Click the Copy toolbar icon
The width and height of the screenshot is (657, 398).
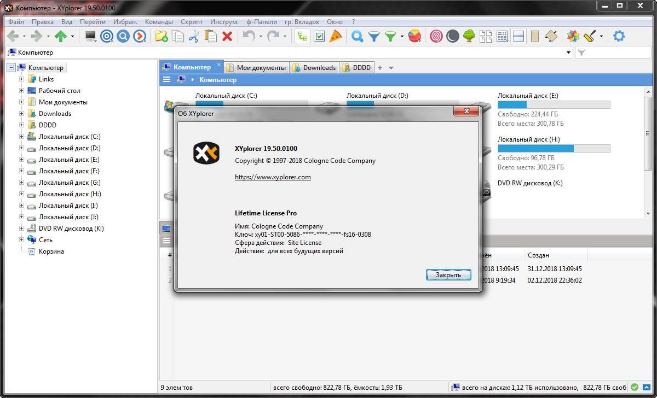(178, 36)
